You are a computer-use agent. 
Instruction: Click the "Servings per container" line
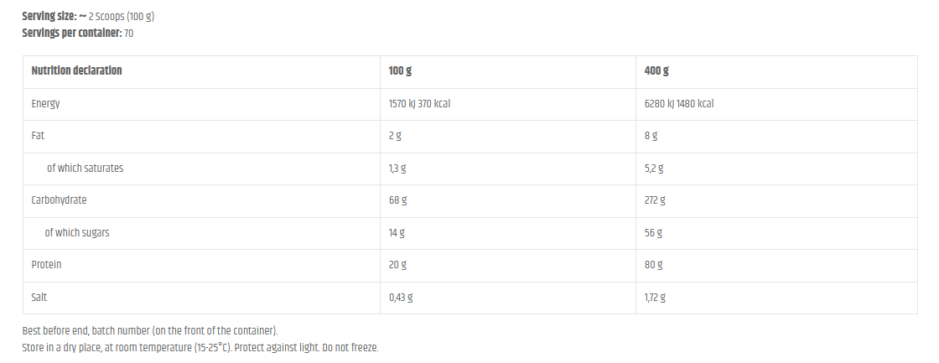coord(77,34)
